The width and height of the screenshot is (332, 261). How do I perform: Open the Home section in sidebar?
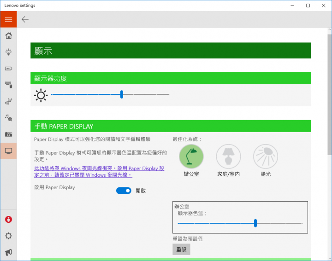click(8, 35)
